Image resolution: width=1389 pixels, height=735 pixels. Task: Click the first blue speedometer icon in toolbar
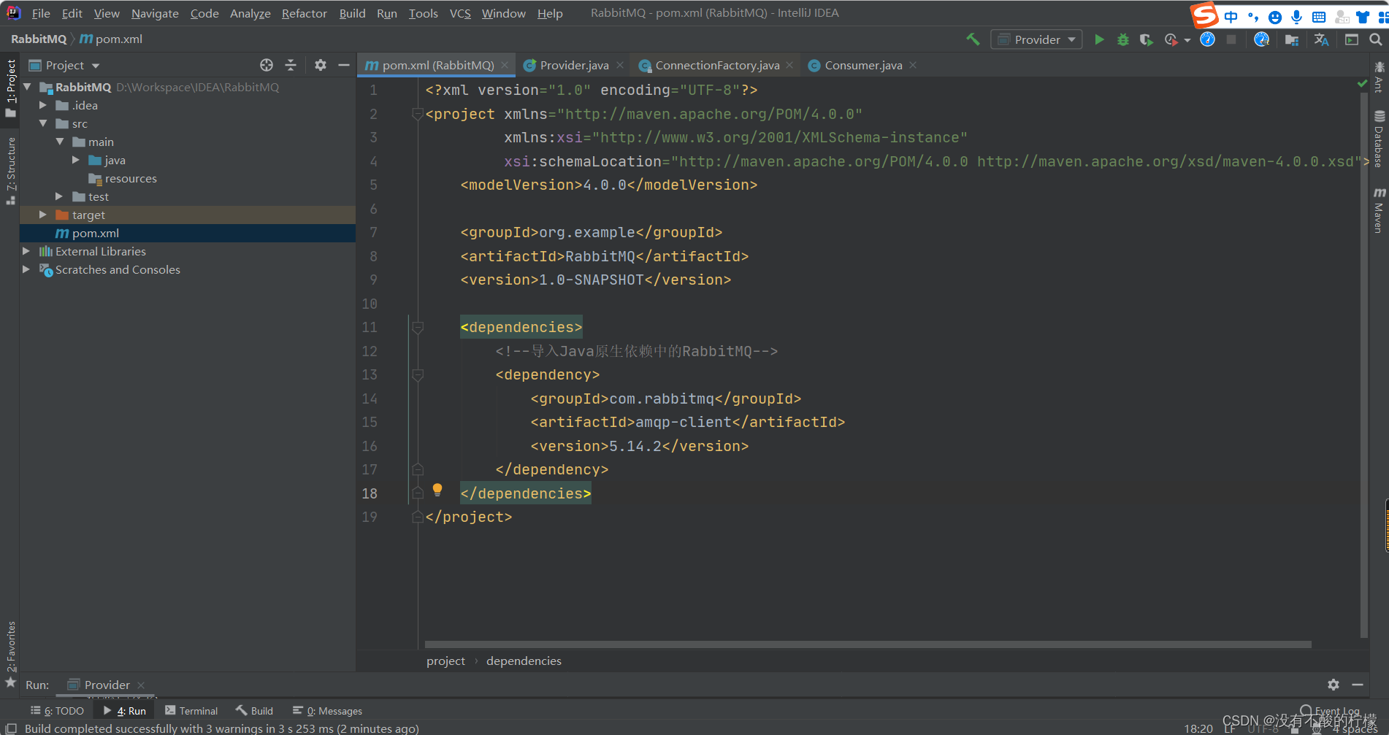click(x=1207, y=39)
